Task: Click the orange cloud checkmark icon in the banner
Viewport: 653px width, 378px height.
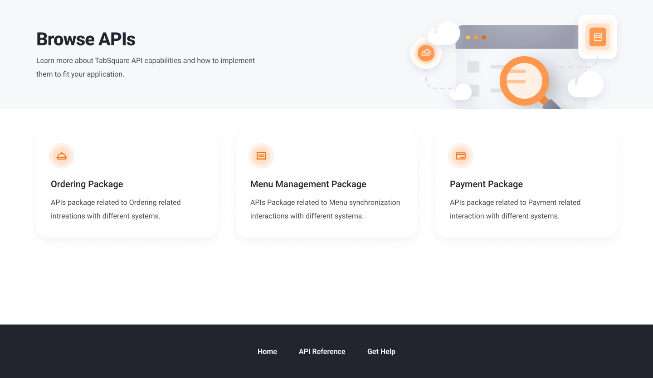Action: coord(426,53)
